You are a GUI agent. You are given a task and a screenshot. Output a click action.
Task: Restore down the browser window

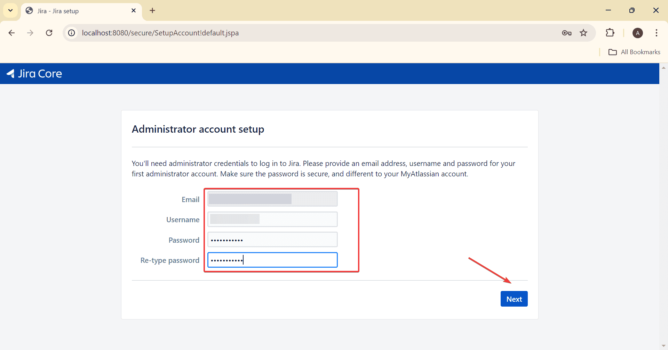click(x=632, y=10)
